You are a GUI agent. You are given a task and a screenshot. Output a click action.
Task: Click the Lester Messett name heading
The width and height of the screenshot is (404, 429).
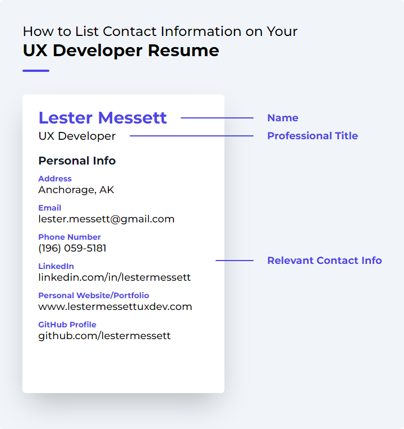pyautogui.click(x=103, y=118)
